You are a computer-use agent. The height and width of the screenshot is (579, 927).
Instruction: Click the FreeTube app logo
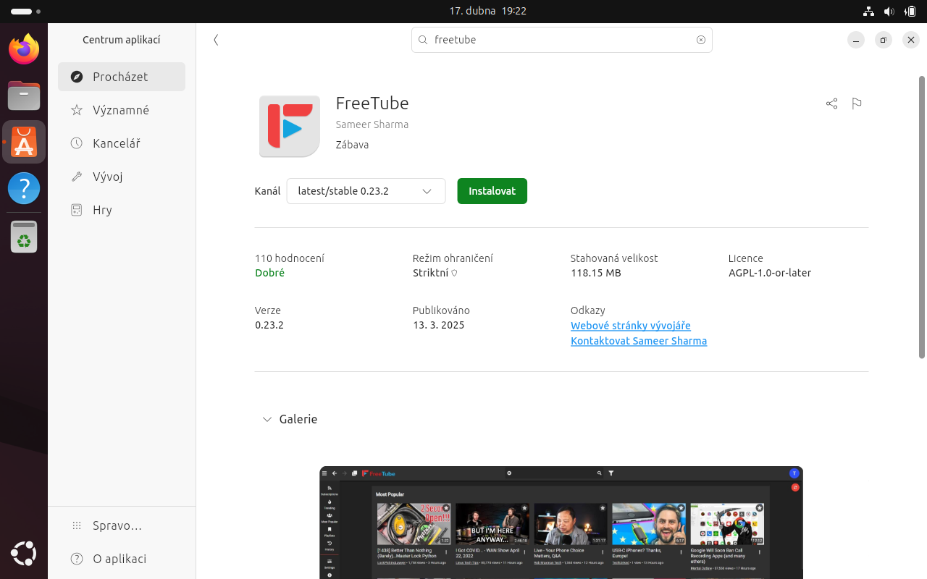click(x=290, y=126)
